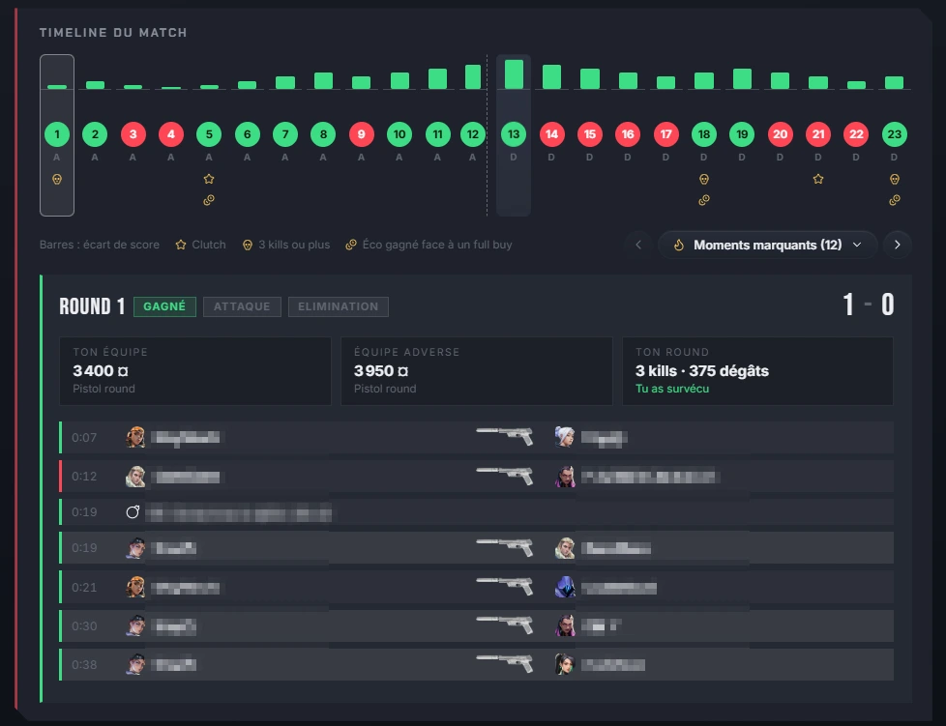Click the victim agent portrait in the 0:19 kill row

click(565, 547)
